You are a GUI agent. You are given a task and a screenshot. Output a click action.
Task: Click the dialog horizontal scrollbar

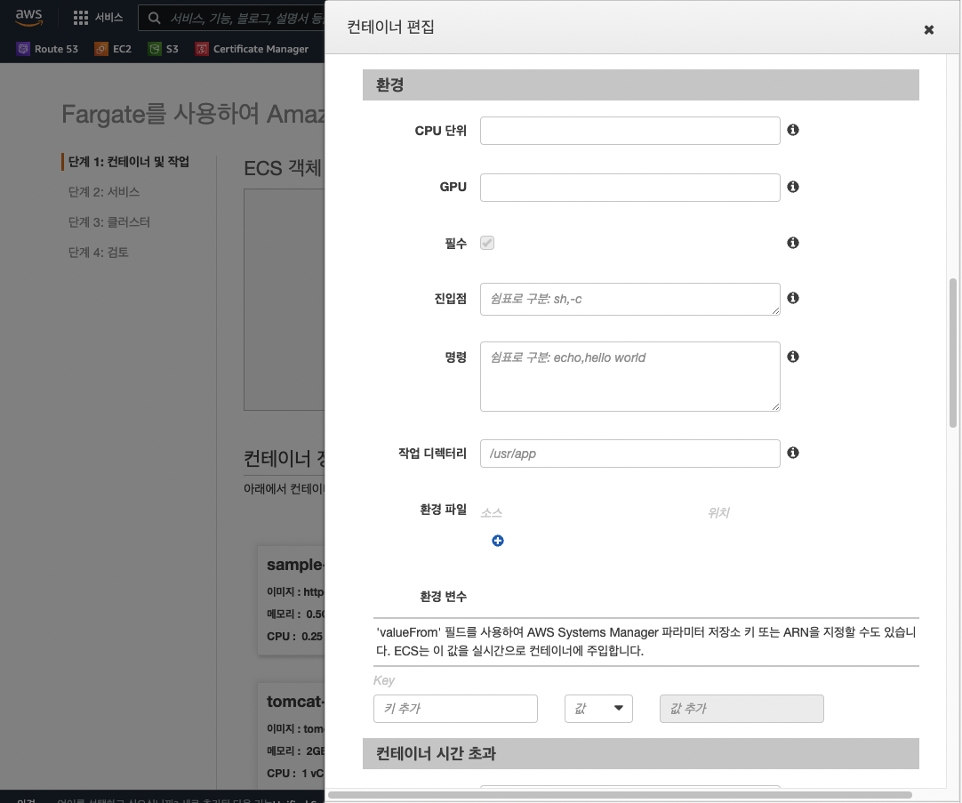620,795
